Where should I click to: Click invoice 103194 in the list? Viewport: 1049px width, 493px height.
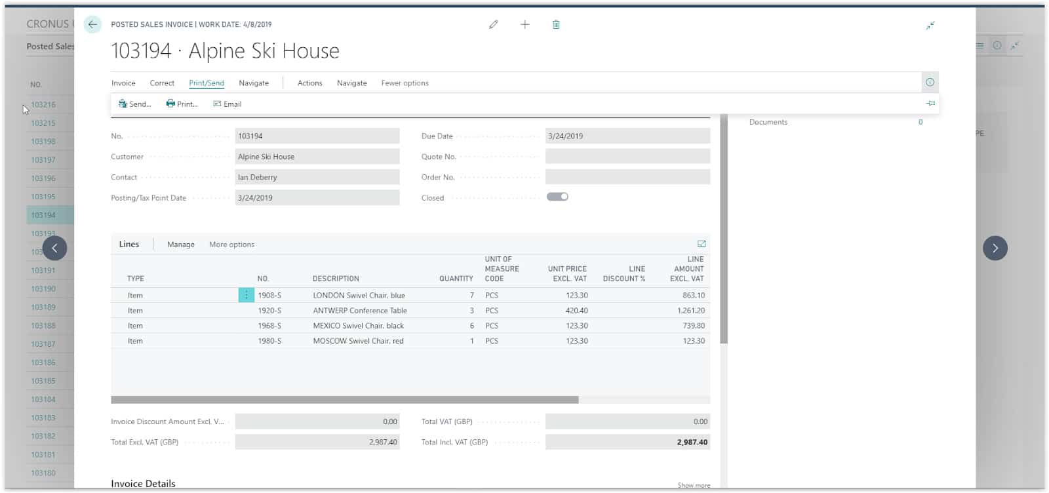point(43,215)
